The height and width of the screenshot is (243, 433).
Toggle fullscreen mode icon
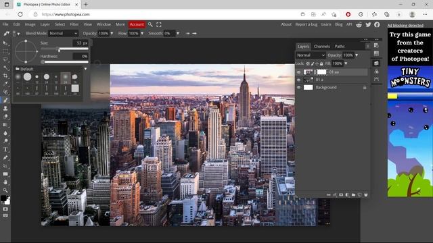(159, 24)
